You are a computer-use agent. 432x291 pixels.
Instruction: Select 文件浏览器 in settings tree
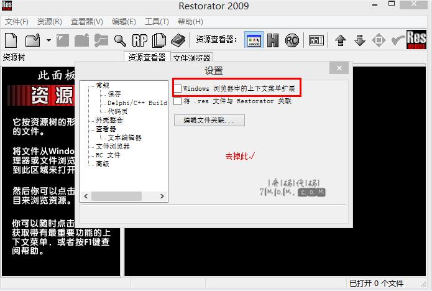click(113, 146)
